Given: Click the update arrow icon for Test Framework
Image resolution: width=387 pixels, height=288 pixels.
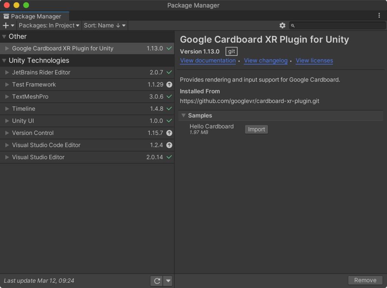Looking at the screenshot, I should (169, 85).
